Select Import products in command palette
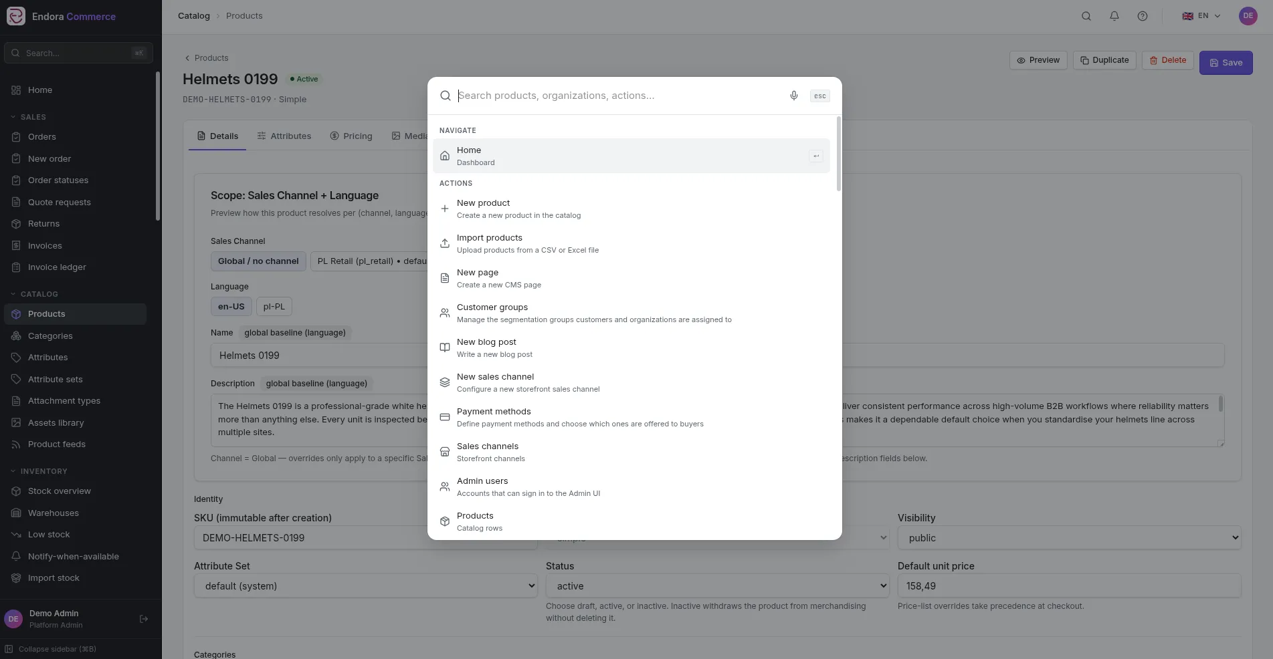The height and width of the screenshot is (659, 1273). point(631,243)
